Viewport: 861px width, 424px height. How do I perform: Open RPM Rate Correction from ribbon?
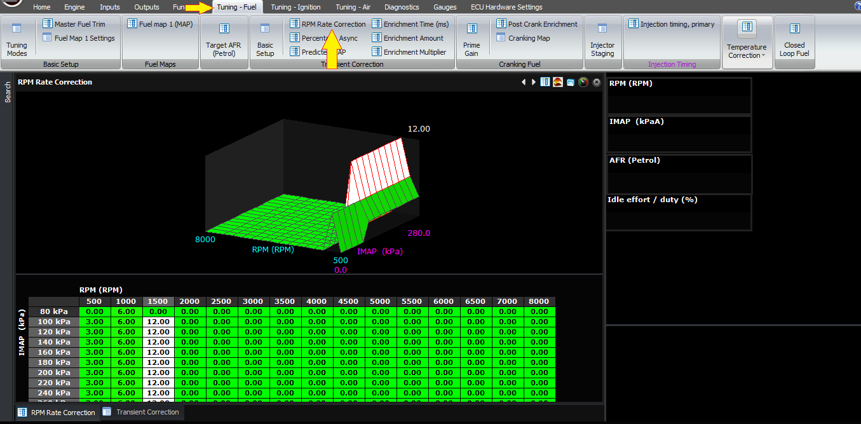point(328,24)
